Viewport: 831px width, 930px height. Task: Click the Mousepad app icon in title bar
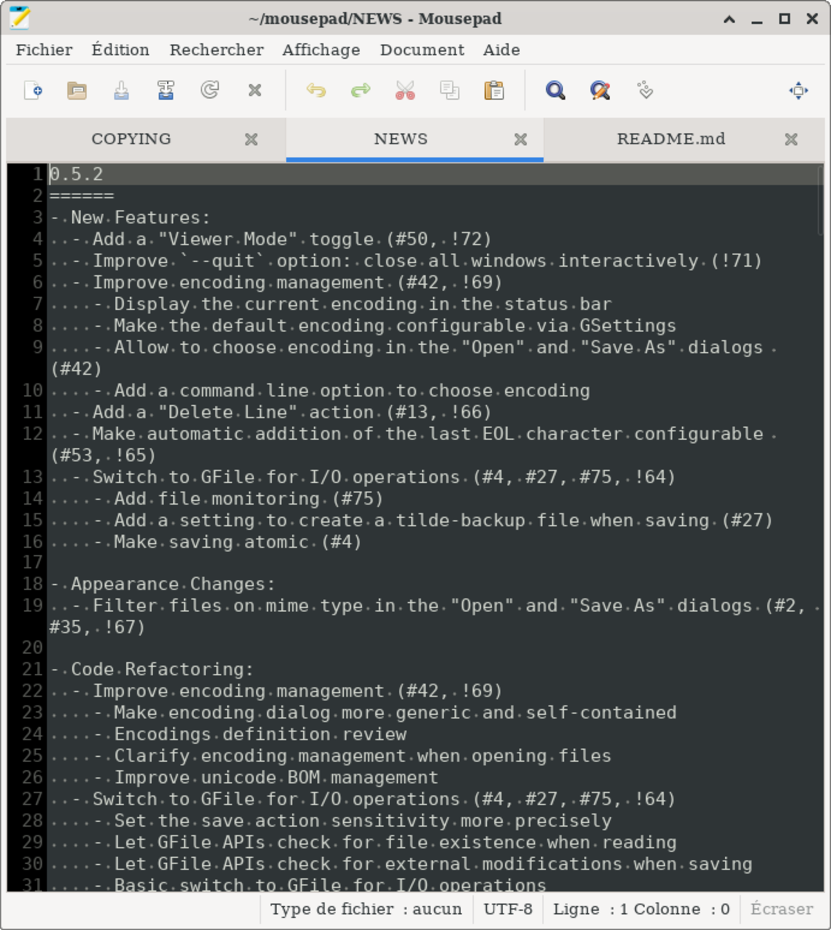(20, 18)
